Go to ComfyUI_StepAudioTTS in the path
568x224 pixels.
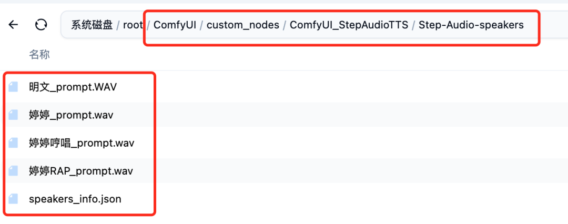[349, 25]
